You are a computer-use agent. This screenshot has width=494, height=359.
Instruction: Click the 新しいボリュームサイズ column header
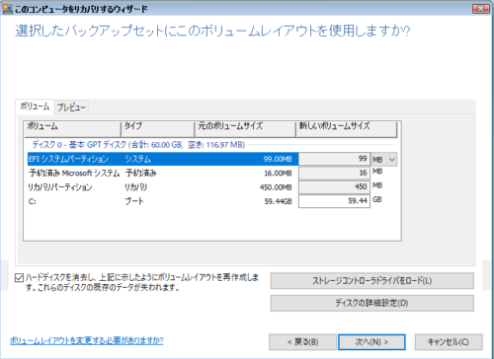[x=347, y=129]
